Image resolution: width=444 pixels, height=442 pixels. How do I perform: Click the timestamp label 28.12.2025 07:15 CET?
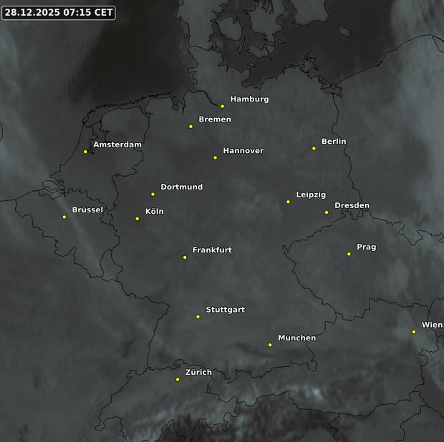click(x=58, y=13)
